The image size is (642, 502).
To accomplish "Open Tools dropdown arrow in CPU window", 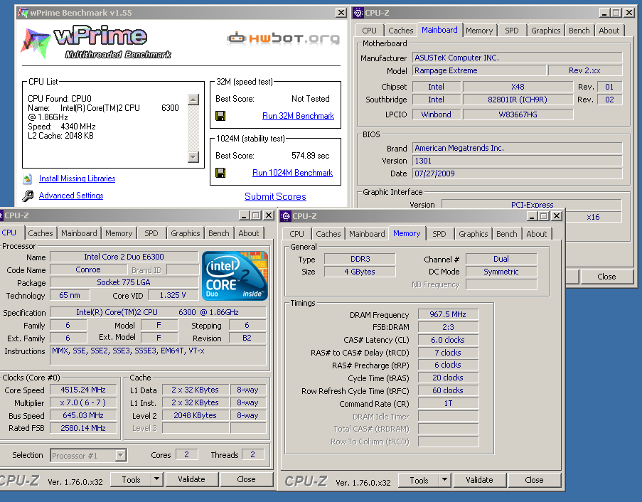I will 157,479.
